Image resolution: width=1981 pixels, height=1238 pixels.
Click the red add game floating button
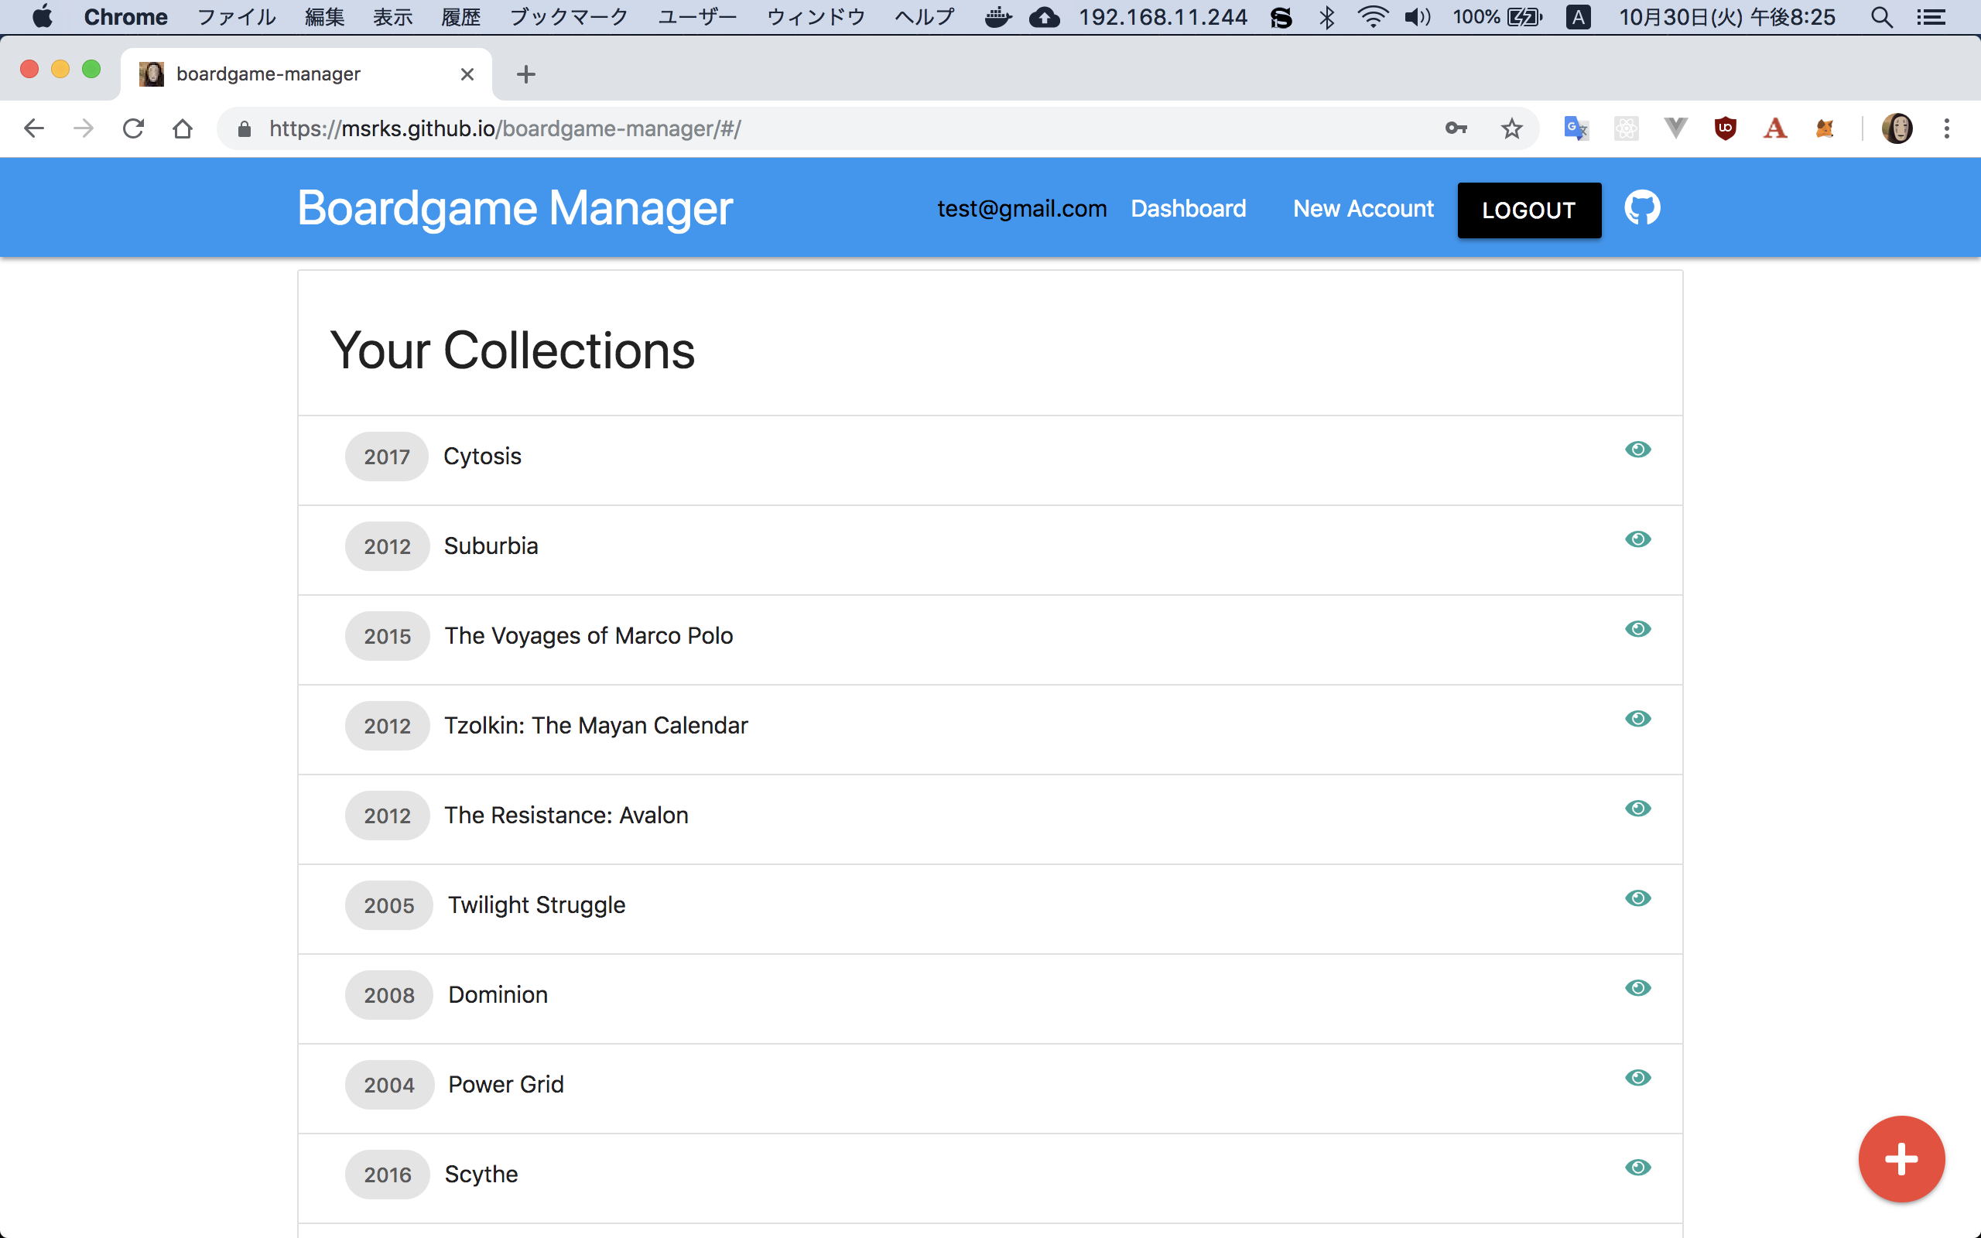click(x=1901, y=1158)
